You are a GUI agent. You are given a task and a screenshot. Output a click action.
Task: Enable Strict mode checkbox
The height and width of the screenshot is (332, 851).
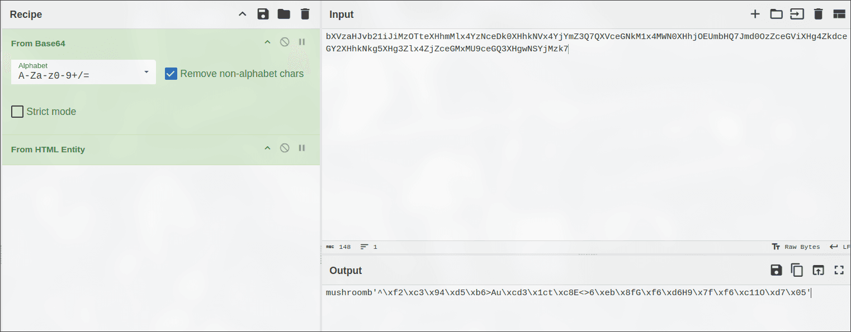point(17,112)
